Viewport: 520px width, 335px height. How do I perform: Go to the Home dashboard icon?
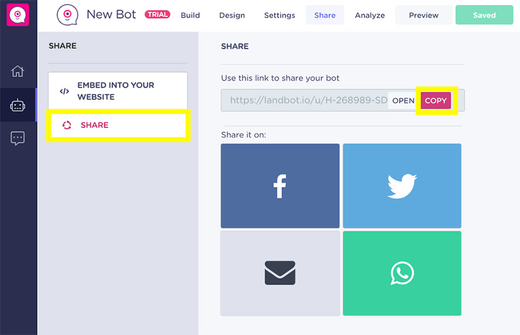[x=18, y=71]
